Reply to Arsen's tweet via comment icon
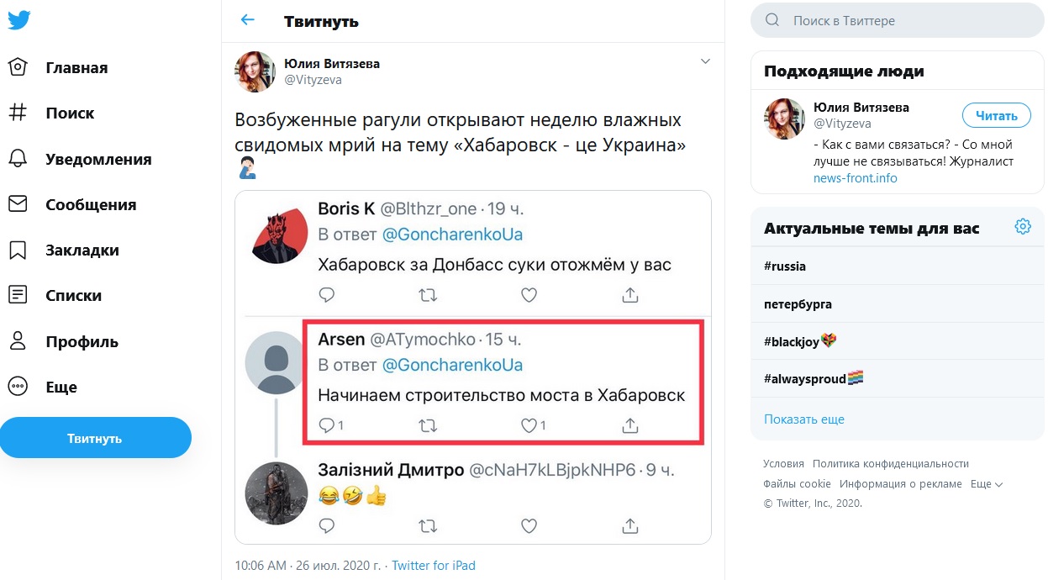The width and height of the screenshot is (1048, 580). coord(328,425)
